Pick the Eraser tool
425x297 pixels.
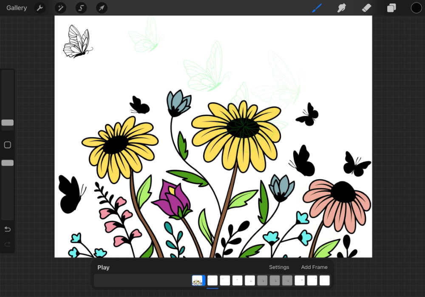tap(366, 8)
